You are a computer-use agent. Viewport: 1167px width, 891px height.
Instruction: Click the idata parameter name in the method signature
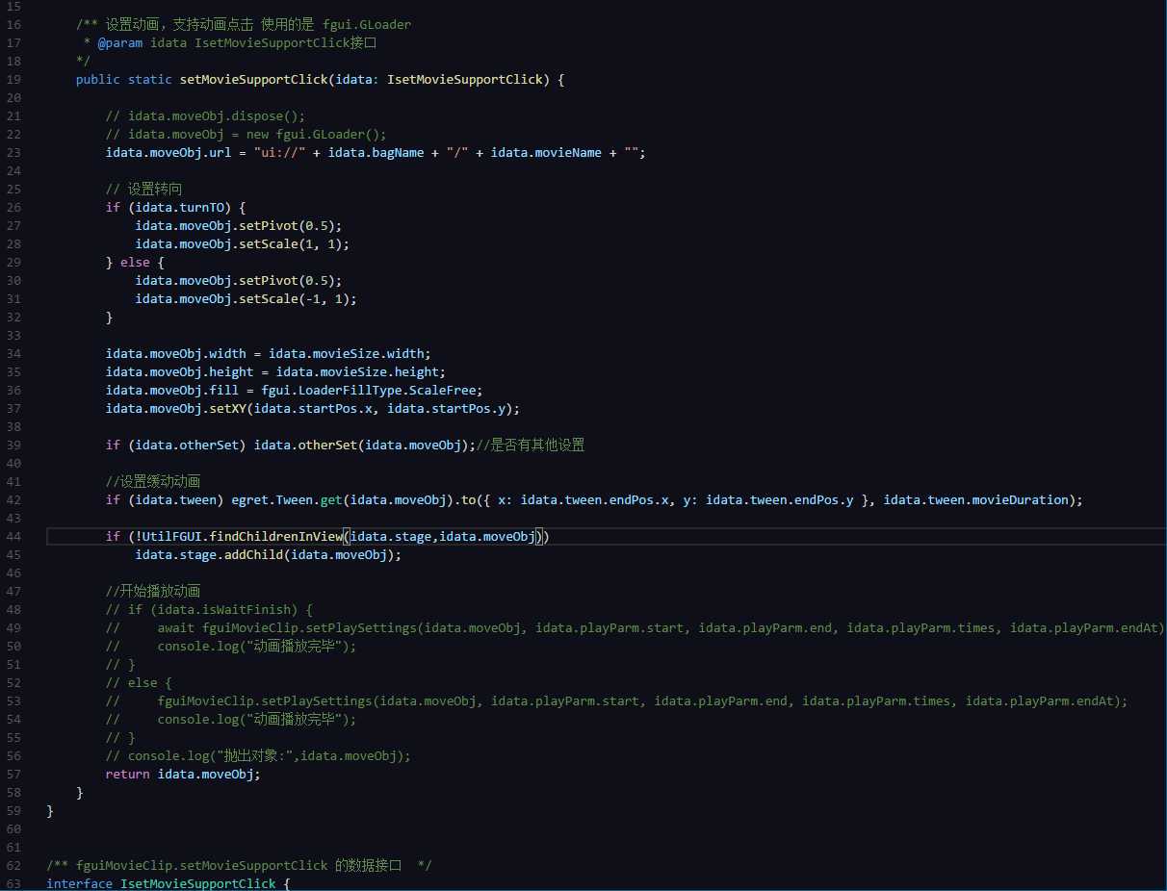(353, 79)
